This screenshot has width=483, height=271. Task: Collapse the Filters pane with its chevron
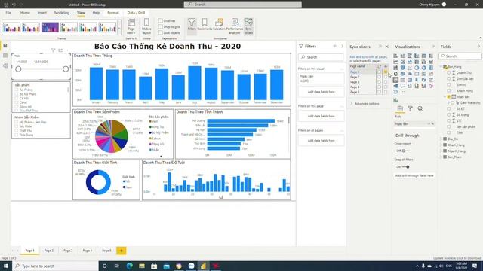tap(342, 47)
